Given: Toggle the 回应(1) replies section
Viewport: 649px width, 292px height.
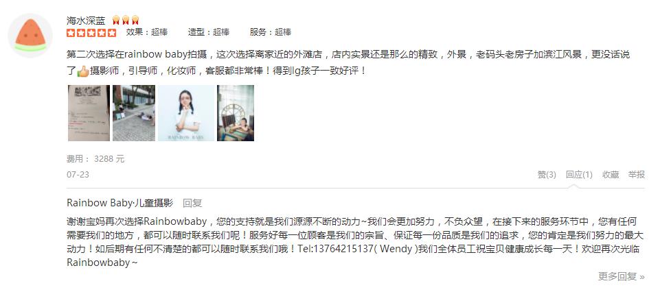Looking at the screenshot, I should (580, 175).
